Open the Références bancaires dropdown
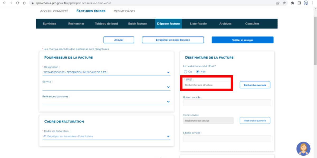This screenshot has height=158, width=317. point(168,101)
